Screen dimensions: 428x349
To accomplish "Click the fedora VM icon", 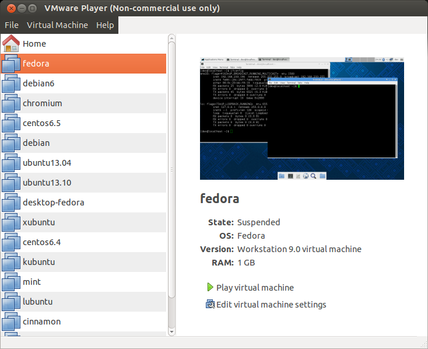I will pyautogui.click(x=11, y=64).
